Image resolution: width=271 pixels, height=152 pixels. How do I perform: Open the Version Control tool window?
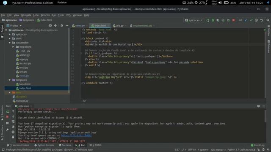[x=18, y=145]
